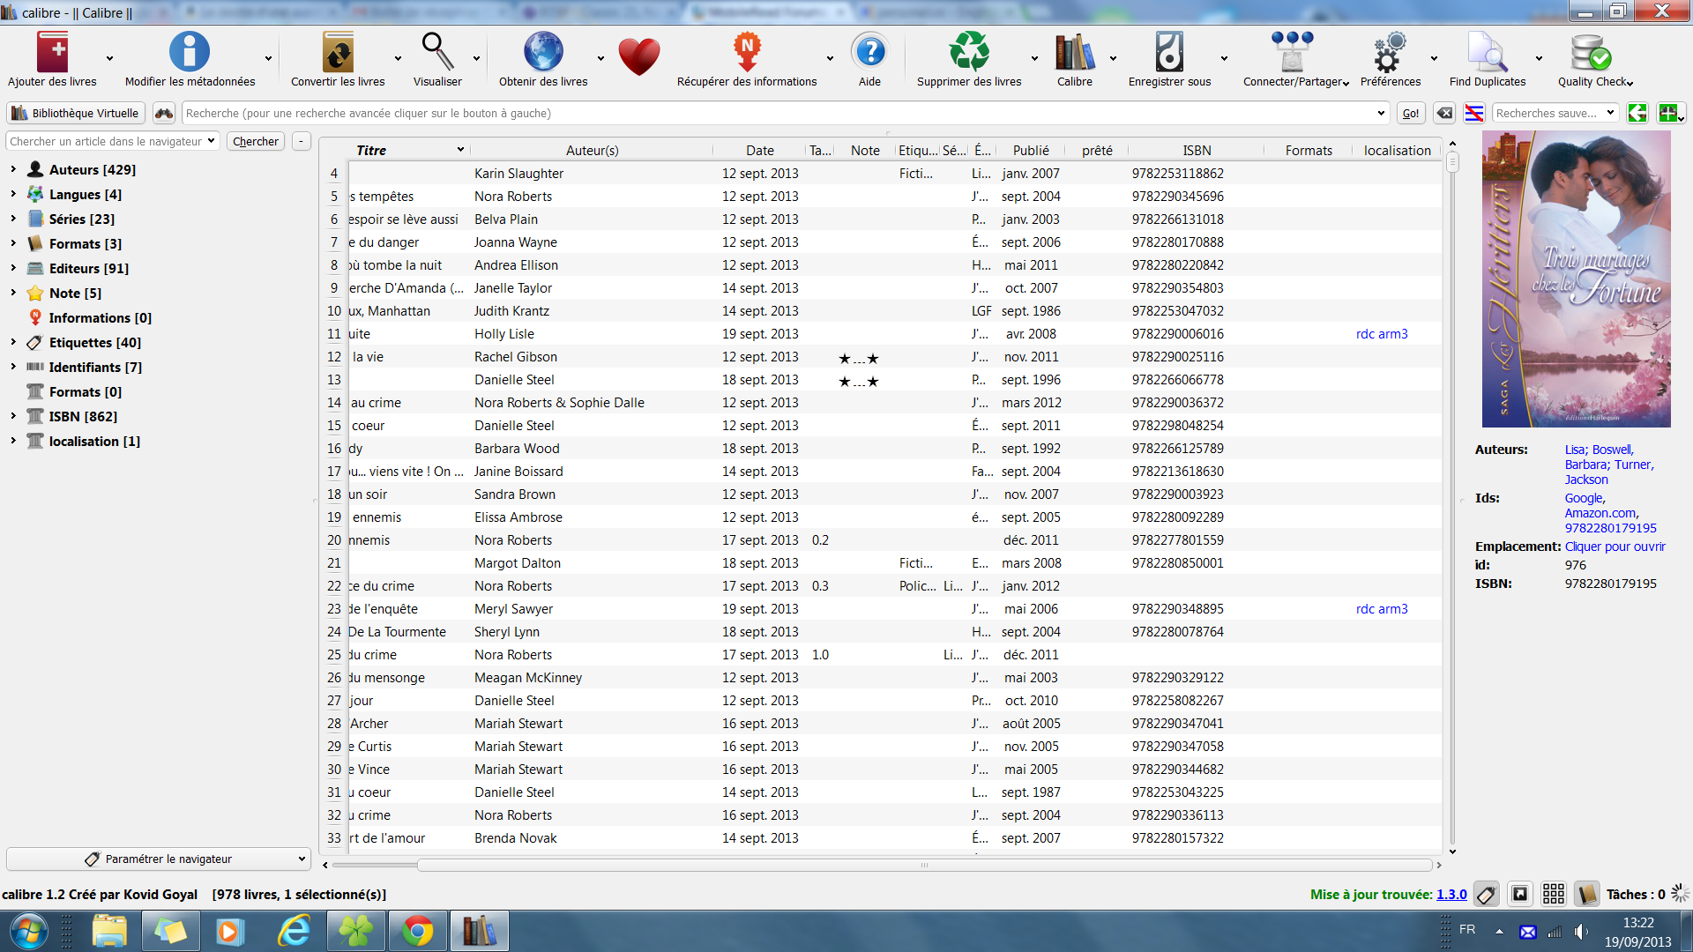1693x952 pixels.
Task: Click the Find Duplicates toolbar icon
Action: click(x=1487, y=53)
